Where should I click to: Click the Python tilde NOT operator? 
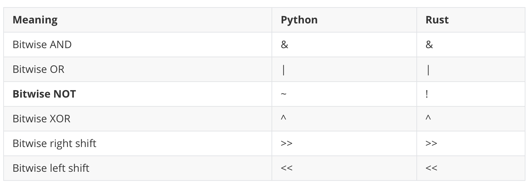tap(284, 94)
